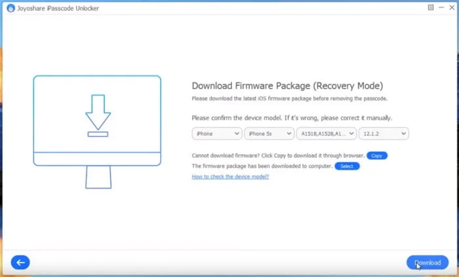Image resolution: width=459 pixels, height=277 pixels.
Task: Click the Download button
Action: (x=428, y=263)
